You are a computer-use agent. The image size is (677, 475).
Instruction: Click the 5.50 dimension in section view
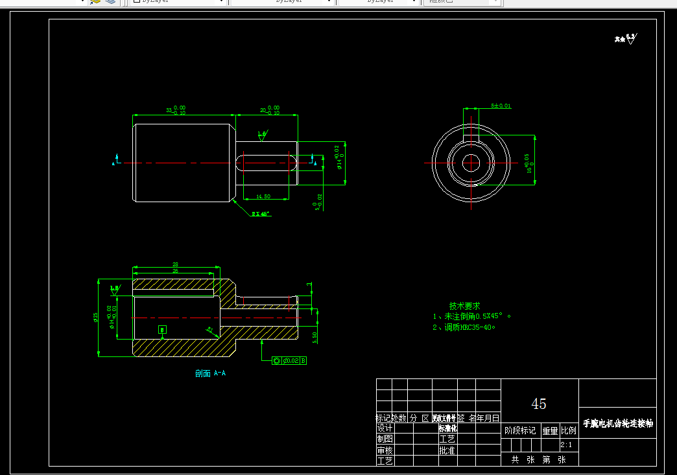(x=315, y=338)
